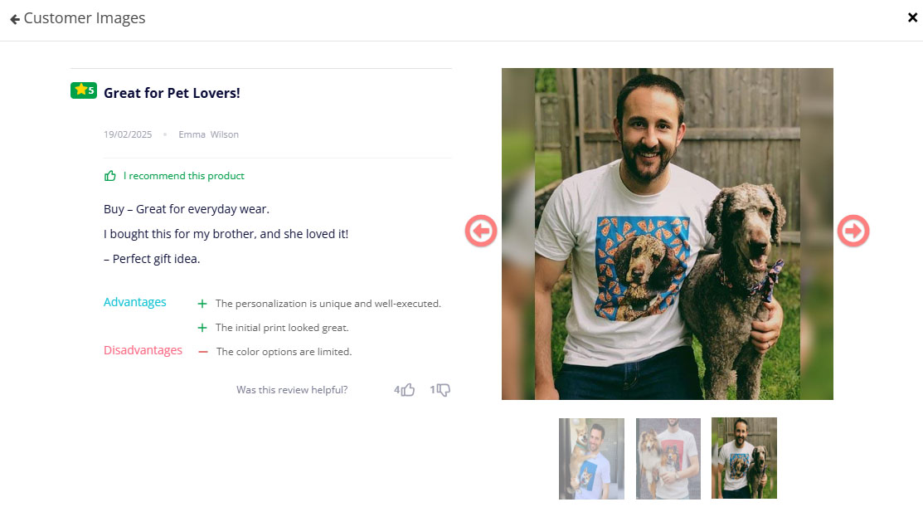This screenshot has height=507, width=923.
Task: Click the plus icon beside the personalization advantage
Action: point(202,305)
